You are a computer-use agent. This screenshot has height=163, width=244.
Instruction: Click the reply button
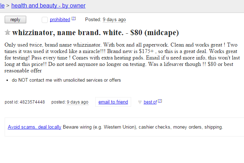pos(15,20)
